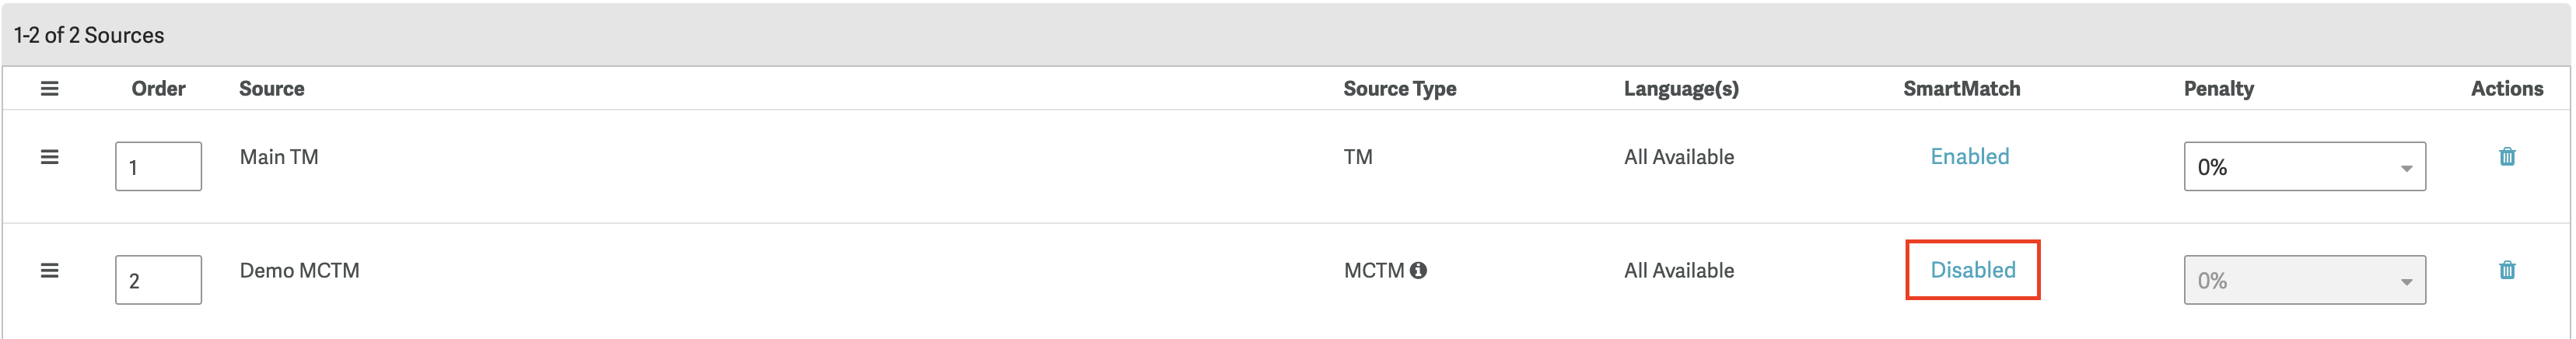Viewport: 2576px width, 339px height.
Task: Click the SmartMatch column header
Action: 1961,89
